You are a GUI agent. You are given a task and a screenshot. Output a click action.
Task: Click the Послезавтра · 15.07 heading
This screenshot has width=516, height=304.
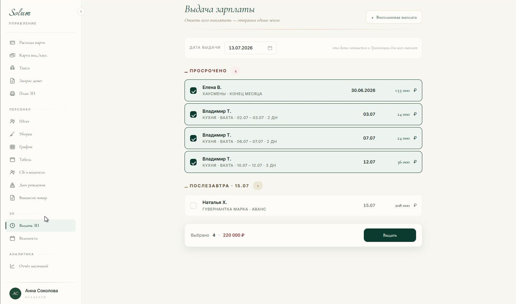[x=219, y=186]
